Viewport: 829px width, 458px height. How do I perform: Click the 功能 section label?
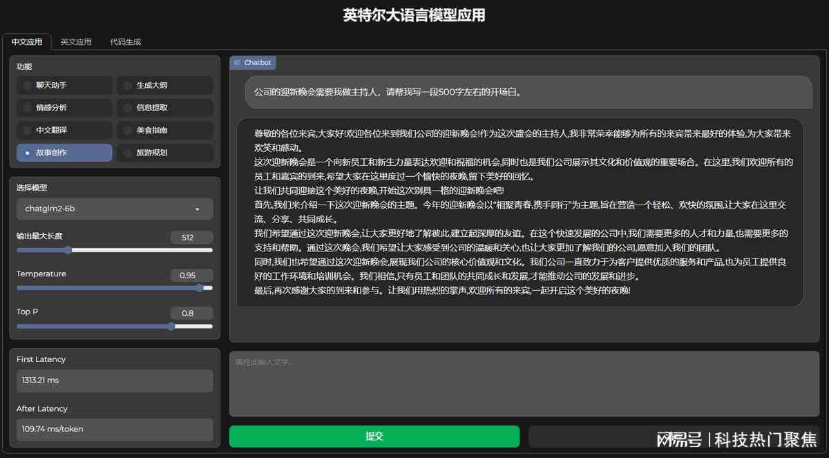coord(24,66)
